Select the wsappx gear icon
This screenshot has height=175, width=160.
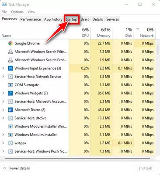tap(10, 143)
